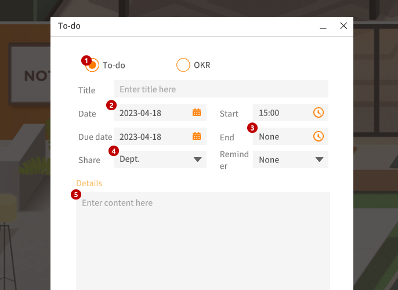The height and width of the screenshot is (290, 398).
Task: Open calendar picker for Due date field
Action: [197, 136]
